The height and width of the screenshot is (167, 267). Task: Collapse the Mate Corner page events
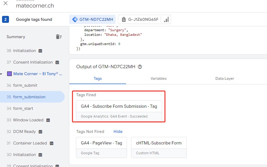tap(1, 74)
